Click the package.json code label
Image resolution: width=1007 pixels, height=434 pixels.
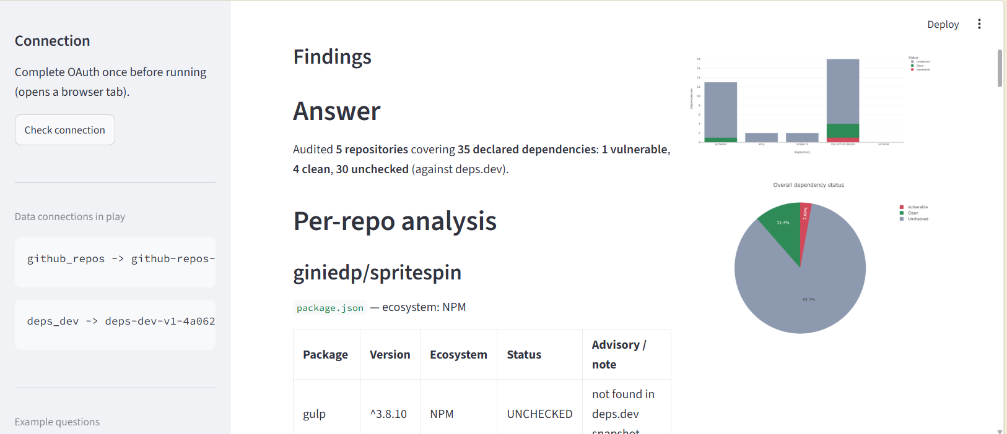330,308
